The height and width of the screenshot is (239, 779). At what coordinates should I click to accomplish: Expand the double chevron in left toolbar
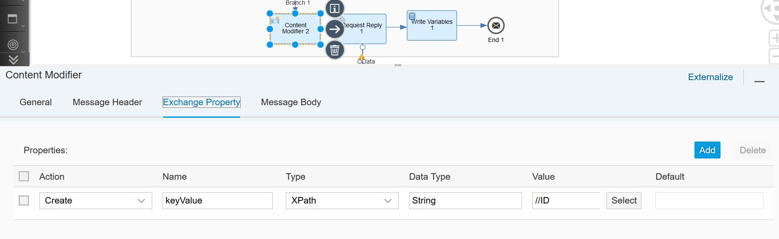tap(13, 59)
